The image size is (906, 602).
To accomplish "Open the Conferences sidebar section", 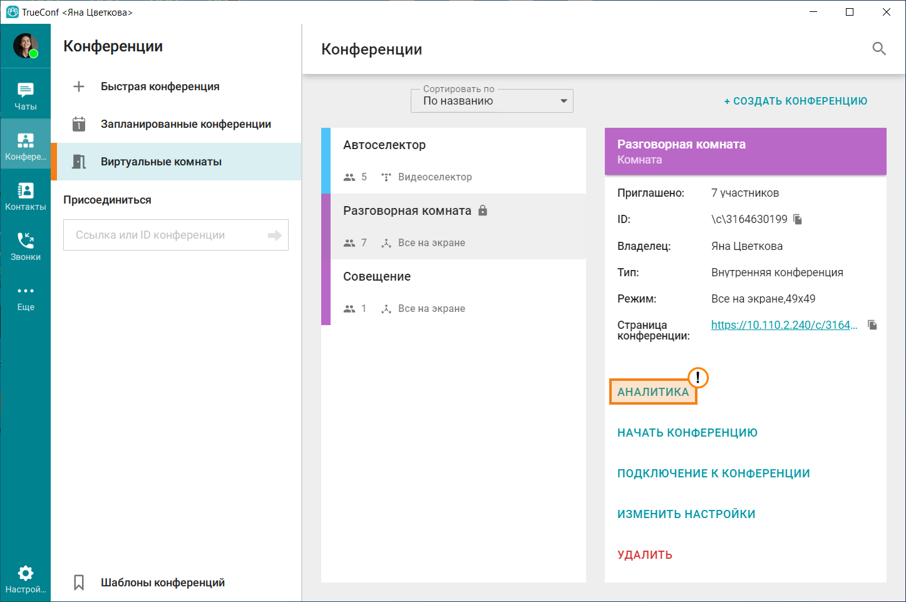I will 26,146.
